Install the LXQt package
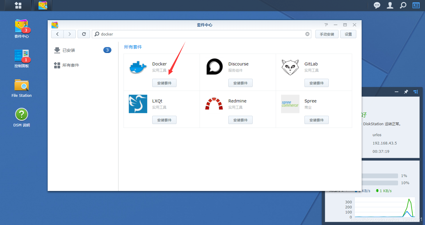425x225 pixels. click(x=164, y=120)
